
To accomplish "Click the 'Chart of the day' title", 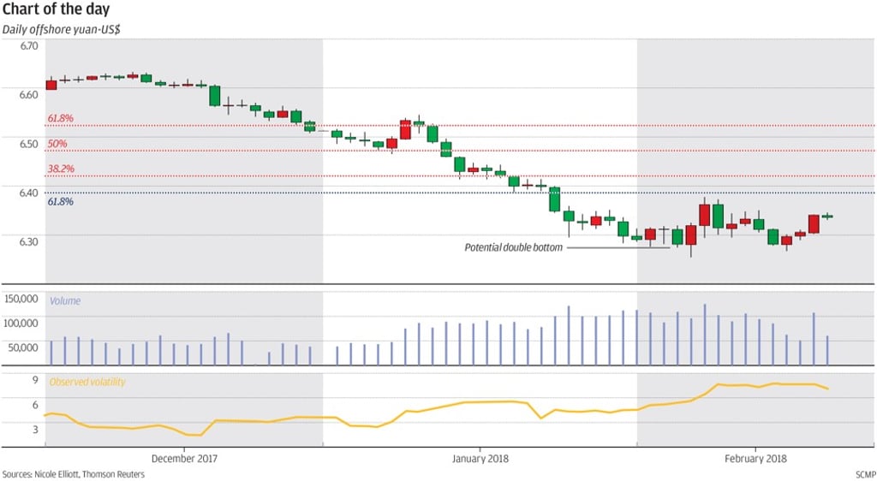I will (x=56, y=9).
